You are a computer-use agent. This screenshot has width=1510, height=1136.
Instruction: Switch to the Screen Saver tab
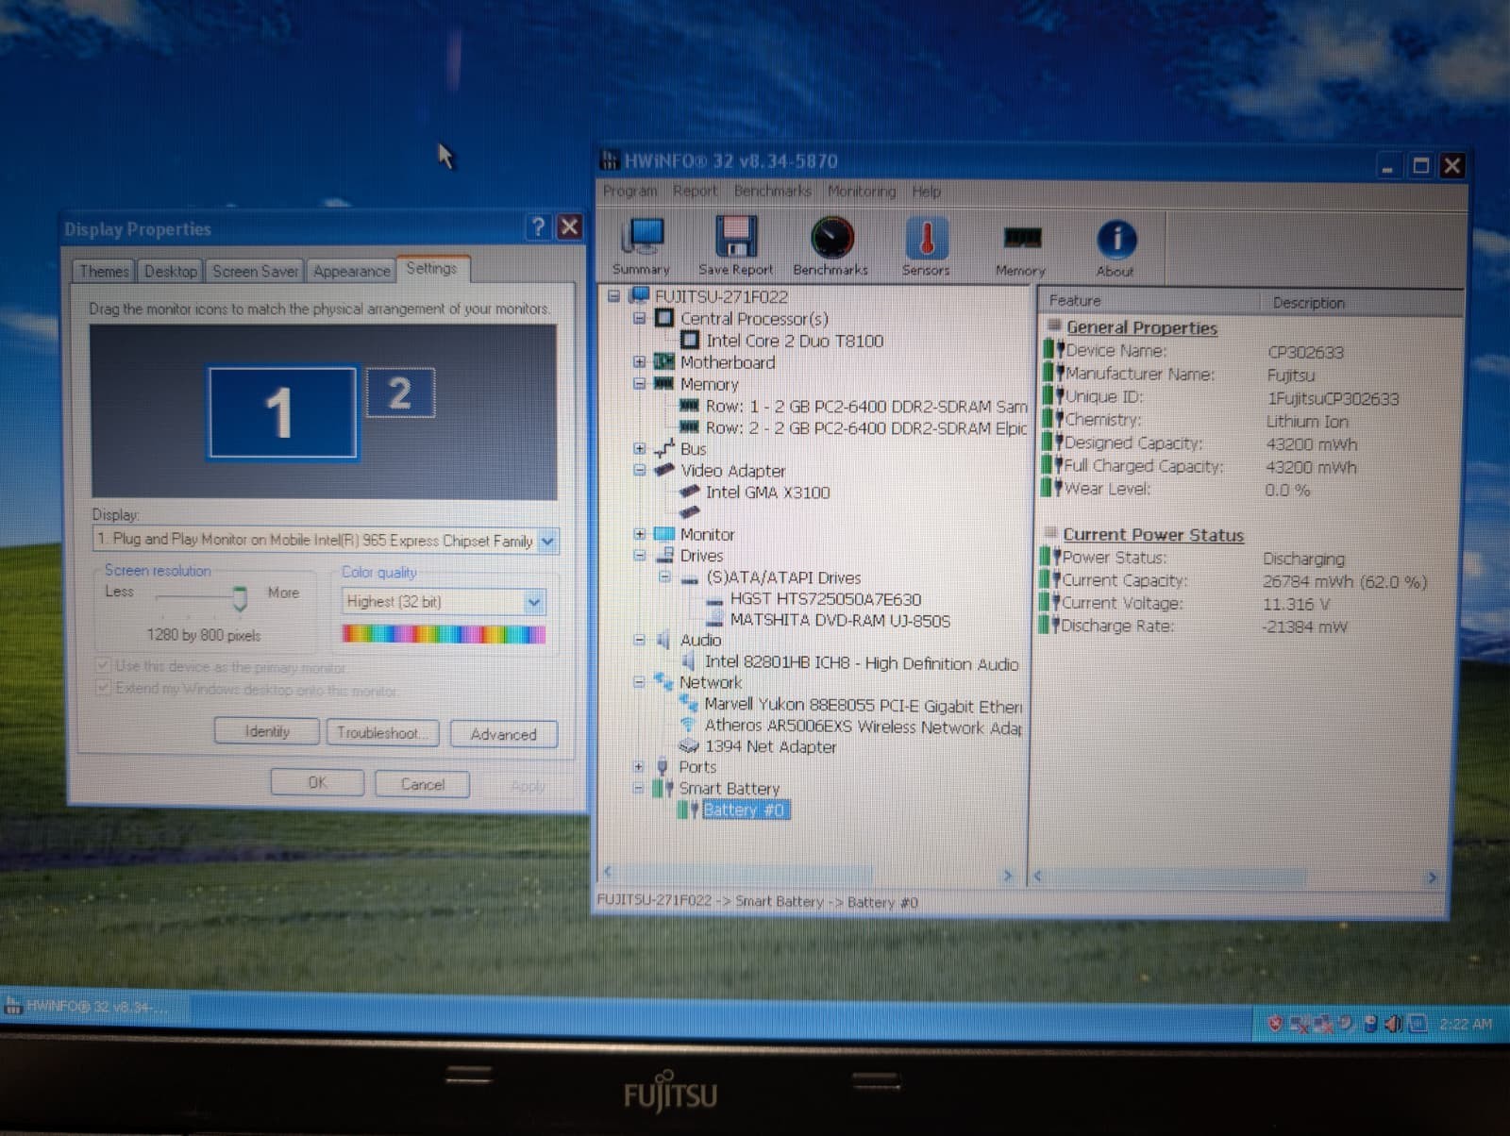tap(255, 272)
